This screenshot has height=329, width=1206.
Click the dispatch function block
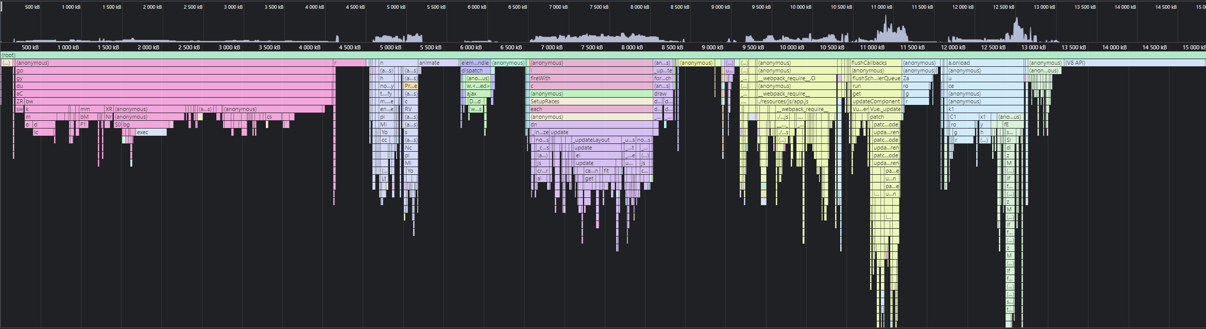coord(474,70)
